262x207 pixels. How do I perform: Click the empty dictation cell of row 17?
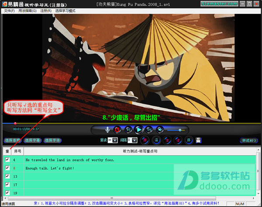point(140,185)
